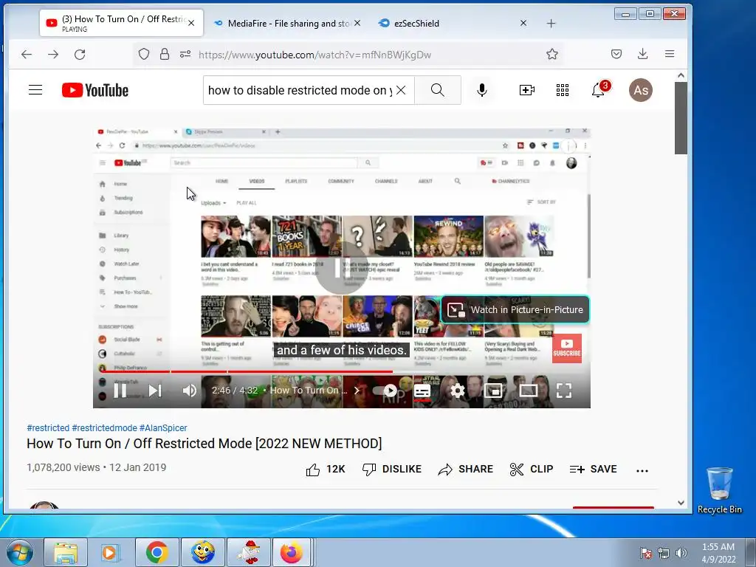Viewport: 756px width, 567px height.
Task: Open Windows Explorer from taskbar
Action: 66,552
